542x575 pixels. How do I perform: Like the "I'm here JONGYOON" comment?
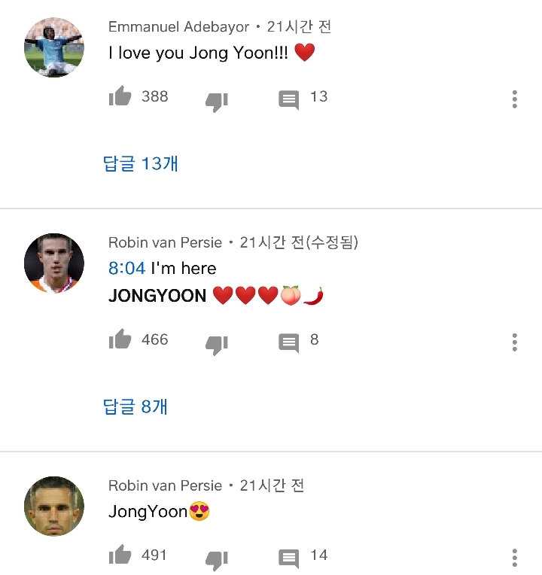click(x=120, y=340)
